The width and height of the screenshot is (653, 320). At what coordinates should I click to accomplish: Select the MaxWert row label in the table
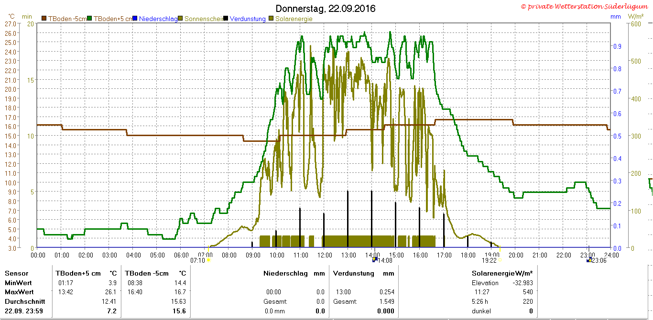click(x=20, y=292)
